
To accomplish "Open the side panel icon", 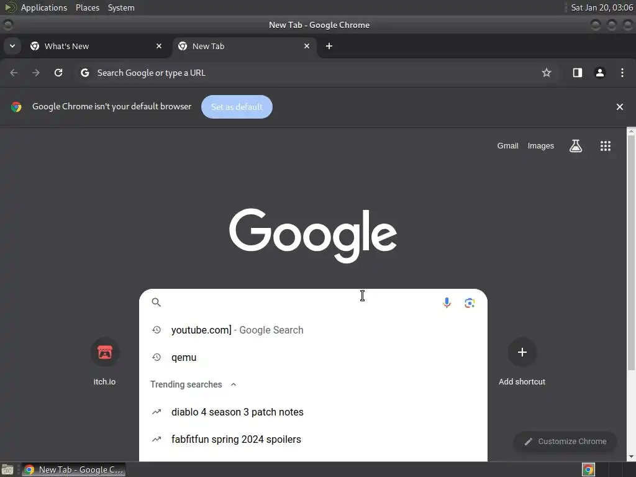I will click(x=577, y=73).
